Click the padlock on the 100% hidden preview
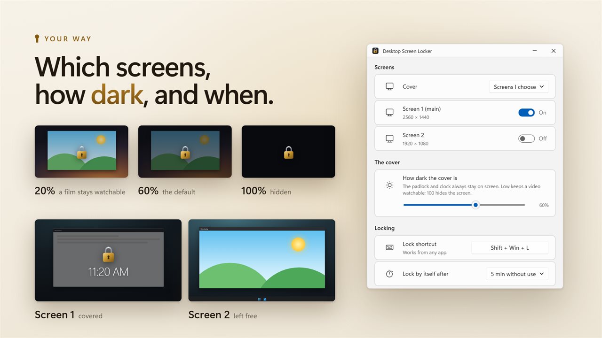The width and height of the screenshot is (602, 338). pos(288,152)
